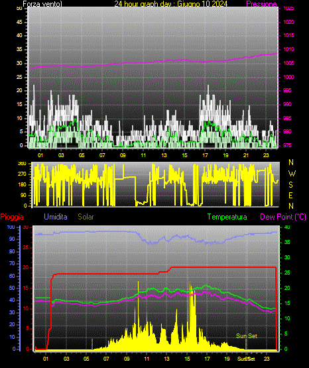Click the 'E' compass letter beside the direction graph

(x=290, y=195)
